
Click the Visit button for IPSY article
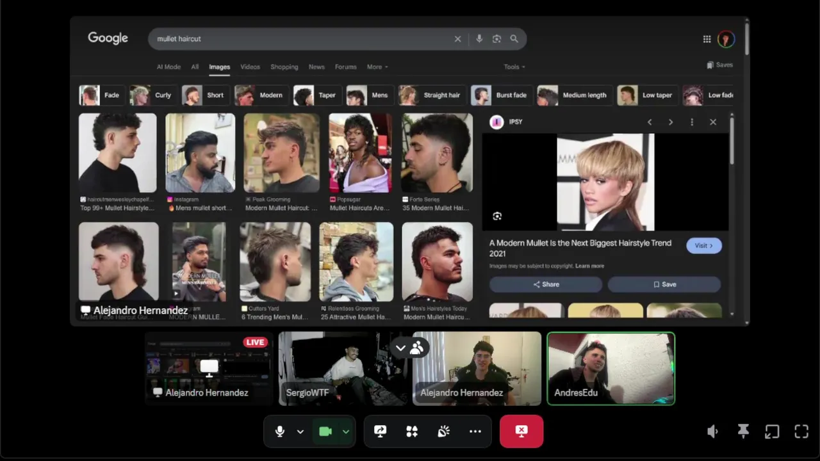tap(703, 246)
